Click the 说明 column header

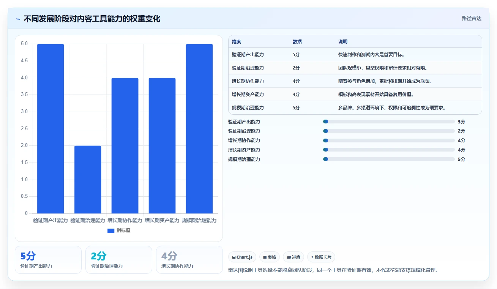[x=343, y=42]
